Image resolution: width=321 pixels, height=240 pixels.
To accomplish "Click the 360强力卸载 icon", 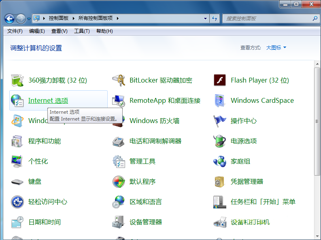I will pyautogui.click(x=17, y=80).
